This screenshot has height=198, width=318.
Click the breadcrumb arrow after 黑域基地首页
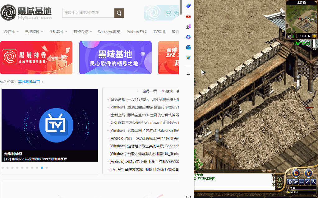click(x=42, y=82)
